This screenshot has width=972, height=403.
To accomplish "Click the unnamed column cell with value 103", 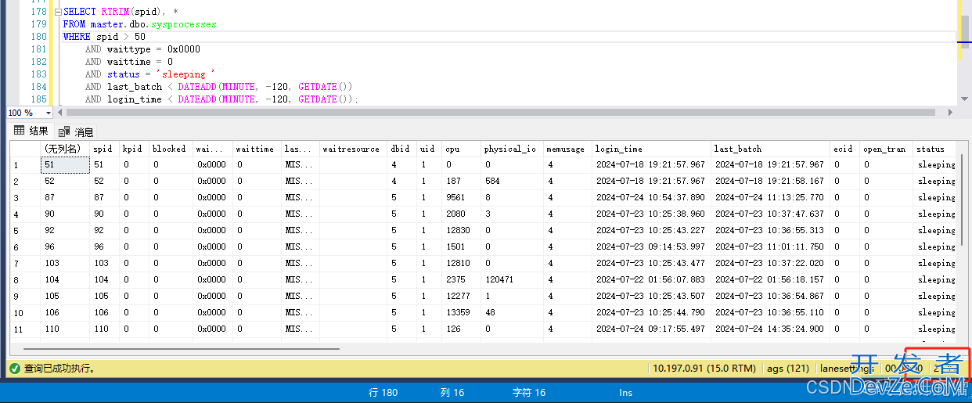I will [64, 263].
